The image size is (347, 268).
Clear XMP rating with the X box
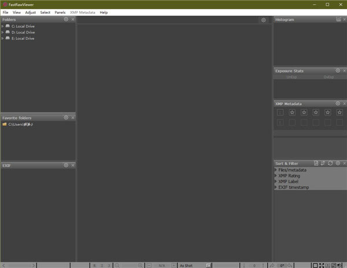280,113
